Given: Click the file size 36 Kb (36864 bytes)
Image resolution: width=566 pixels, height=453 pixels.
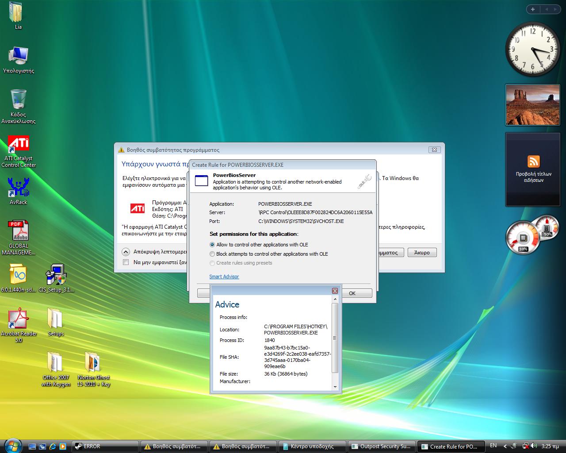Looking at the screenshot, I should point(286,374).
